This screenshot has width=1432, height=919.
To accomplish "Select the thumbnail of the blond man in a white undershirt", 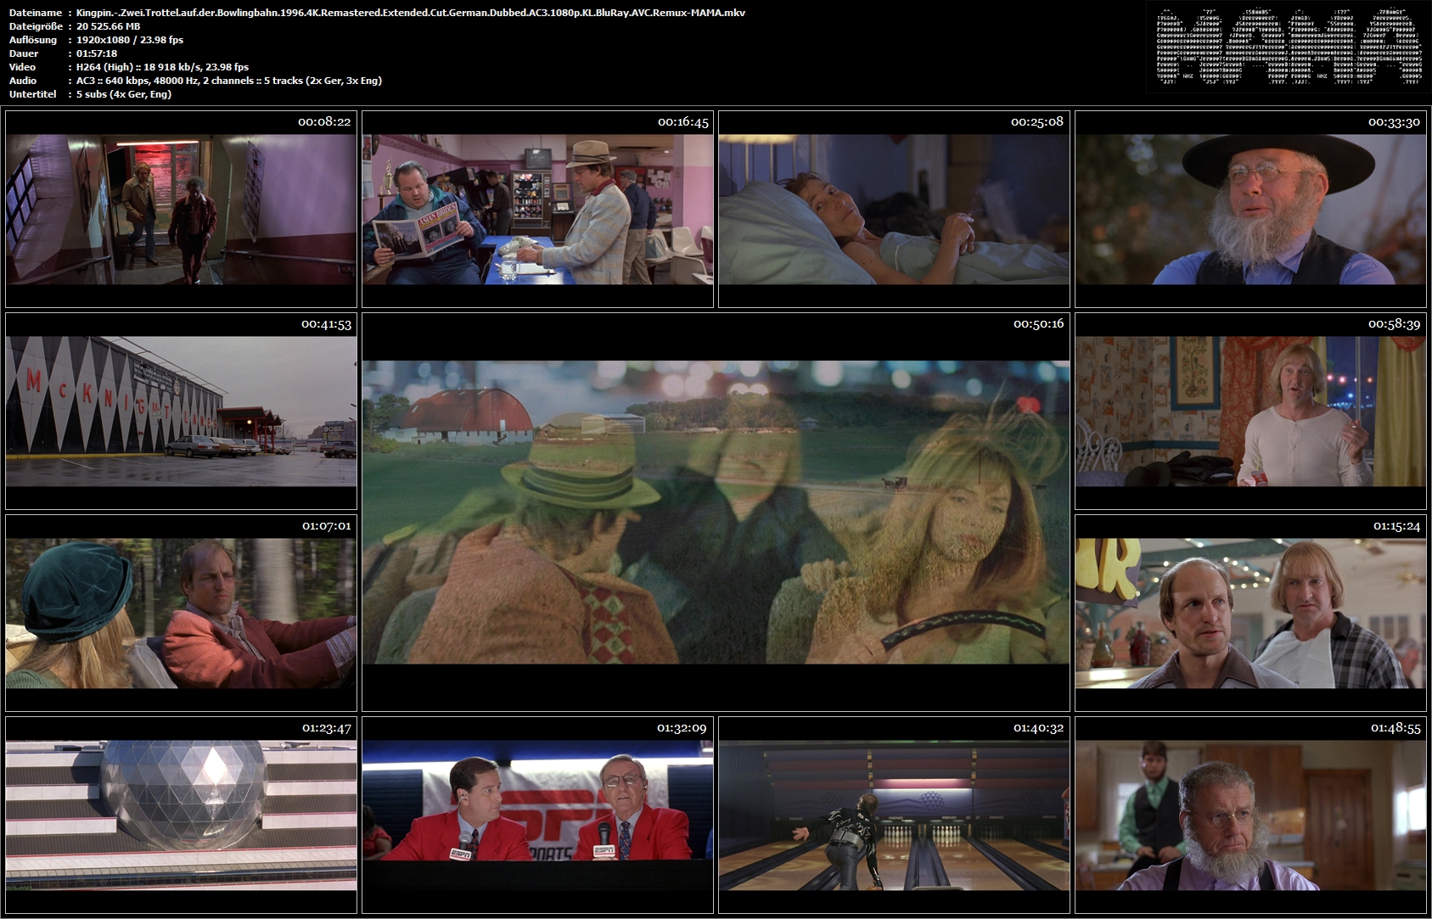I will tap(1250, 411).
